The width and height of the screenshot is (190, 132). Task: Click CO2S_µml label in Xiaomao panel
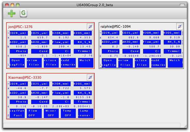pyautogui.click(x=40, y=84)
